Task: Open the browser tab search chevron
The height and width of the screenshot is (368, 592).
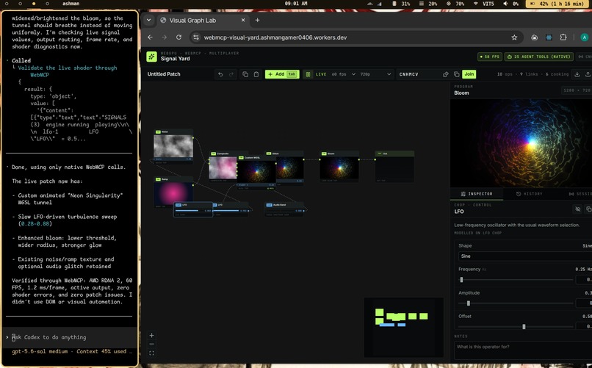Action: 149,21
